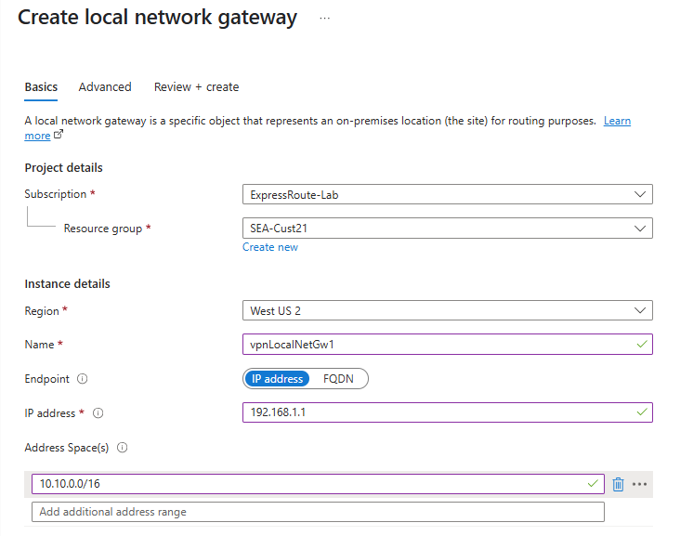Open more options for the address range
The width and height of the screenshot is (680, 536).
[639, 484]
